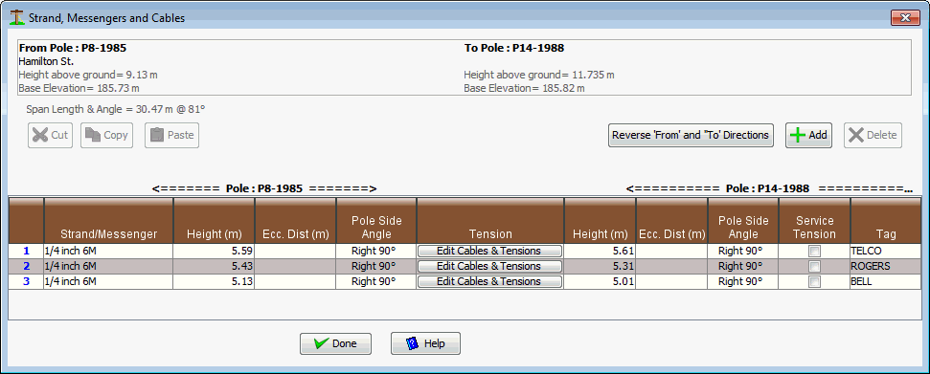Click the Tension column header
Viewport: 930px width, 374px height.
[x=490, y=221]
